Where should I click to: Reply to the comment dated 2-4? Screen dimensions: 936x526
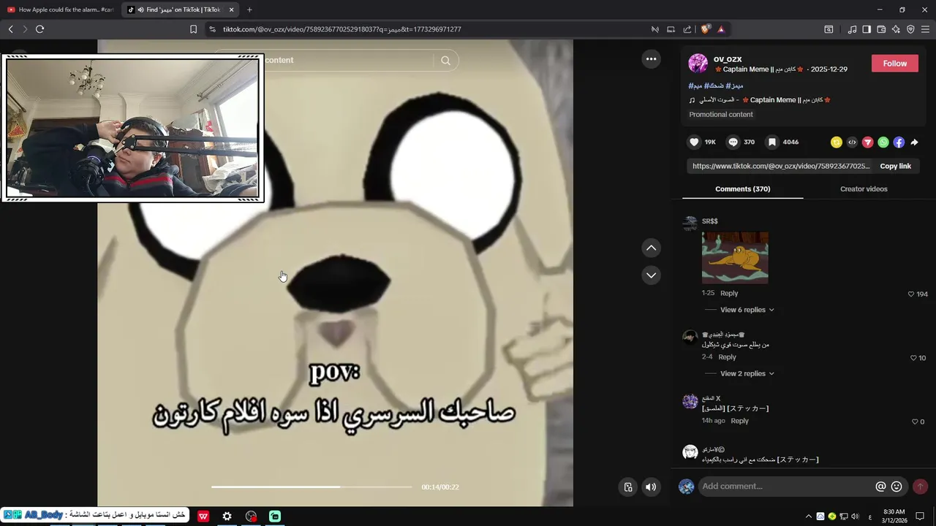[x=727, y=357]
